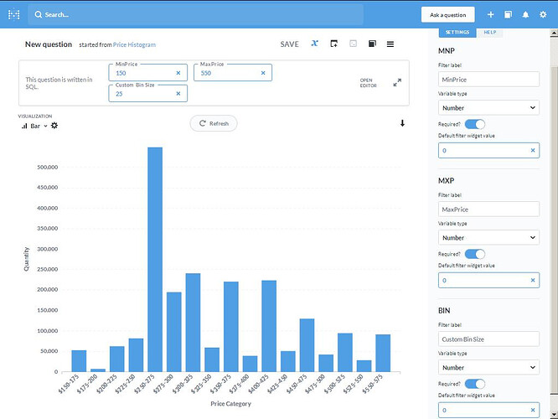Open the notifications bell
The width and height of the screenshot is (558, 419).
click(525, 14)
